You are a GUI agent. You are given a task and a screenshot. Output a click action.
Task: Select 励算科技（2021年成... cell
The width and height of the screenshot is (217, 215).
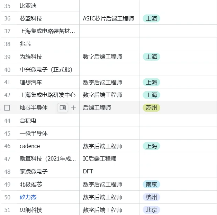pyautogui.click(x=48, y=159)
